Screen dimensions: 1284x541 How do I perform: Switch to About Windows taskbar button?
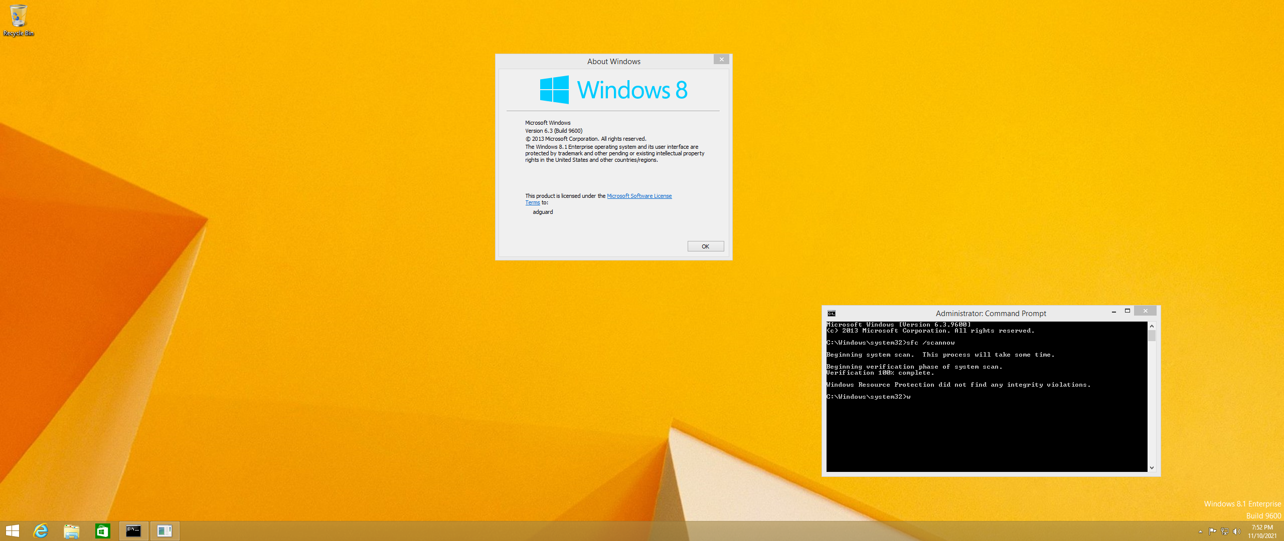point(165,531)
